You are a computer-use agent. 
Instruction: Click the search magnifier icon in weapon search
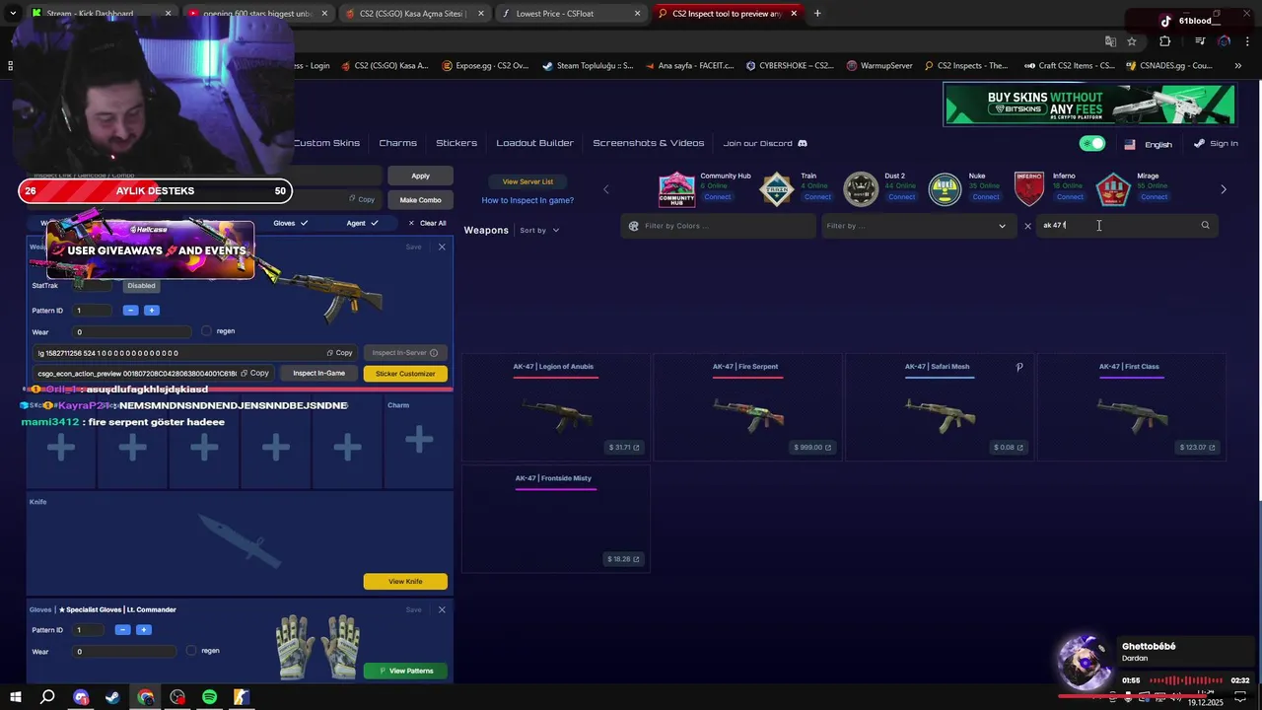1205,226
